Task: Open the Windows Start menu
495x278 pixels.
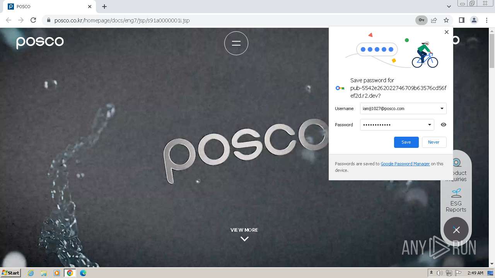Action: click(x=10, y=273)
